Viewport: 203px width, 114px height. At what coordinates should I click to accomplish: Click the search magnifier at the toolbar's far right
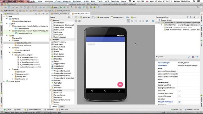point(198,7)
